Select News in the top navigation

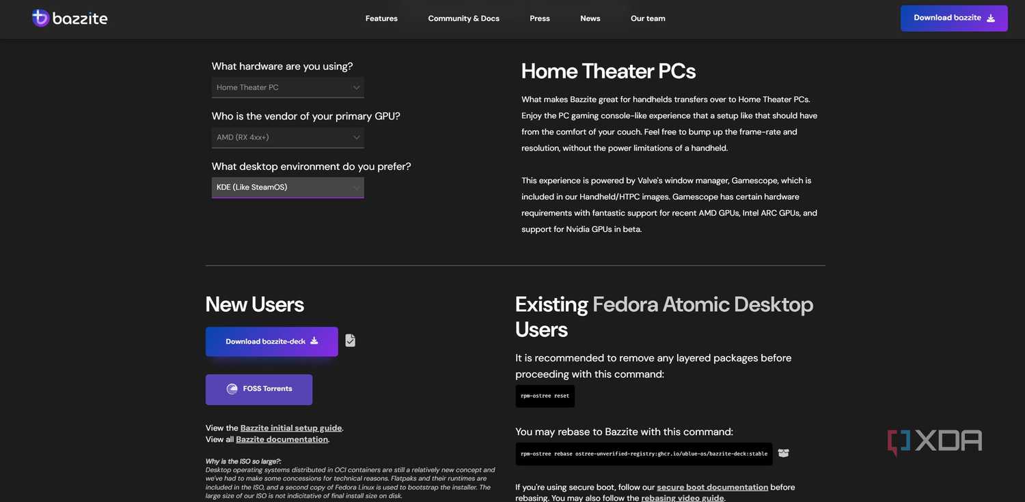pyautogui.click(x=590, y=18)
